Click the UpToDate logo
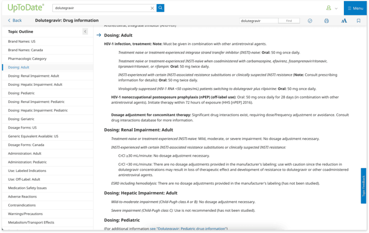The image size is (369, 233). point(26,8)
